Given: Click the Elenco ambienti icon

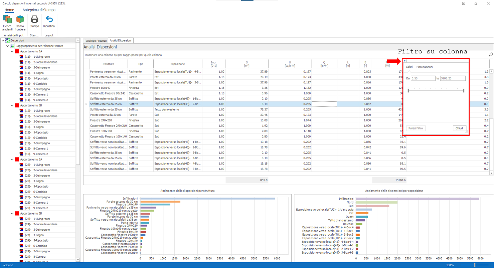Looking at the screenshot, I should (x=7, y=20).
